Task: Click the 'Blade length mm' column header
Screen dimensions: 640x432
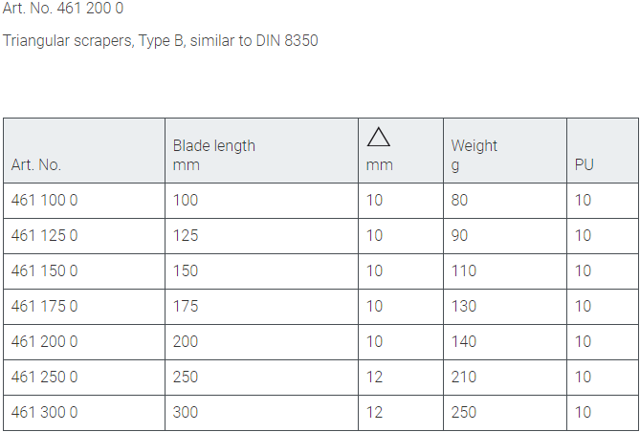Action: [x=213, y=155]
